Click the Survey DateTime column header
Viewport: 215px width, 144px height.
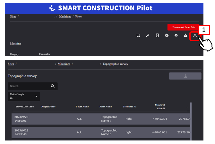pyautogui.click(x=24, y=107)
